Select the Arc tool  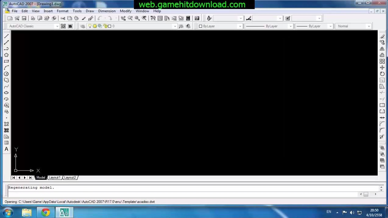6,67
